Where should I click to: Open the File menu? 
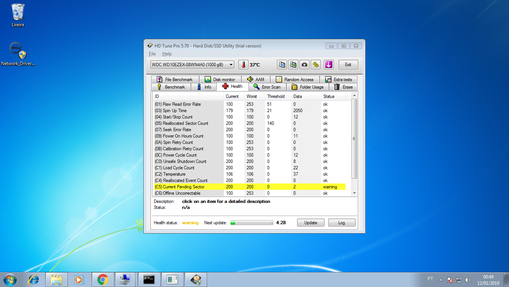coord(152,54)
